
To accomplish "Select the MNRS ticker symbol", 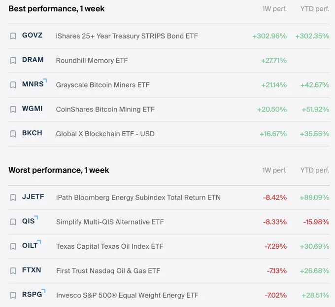I will tap(33, 84).
